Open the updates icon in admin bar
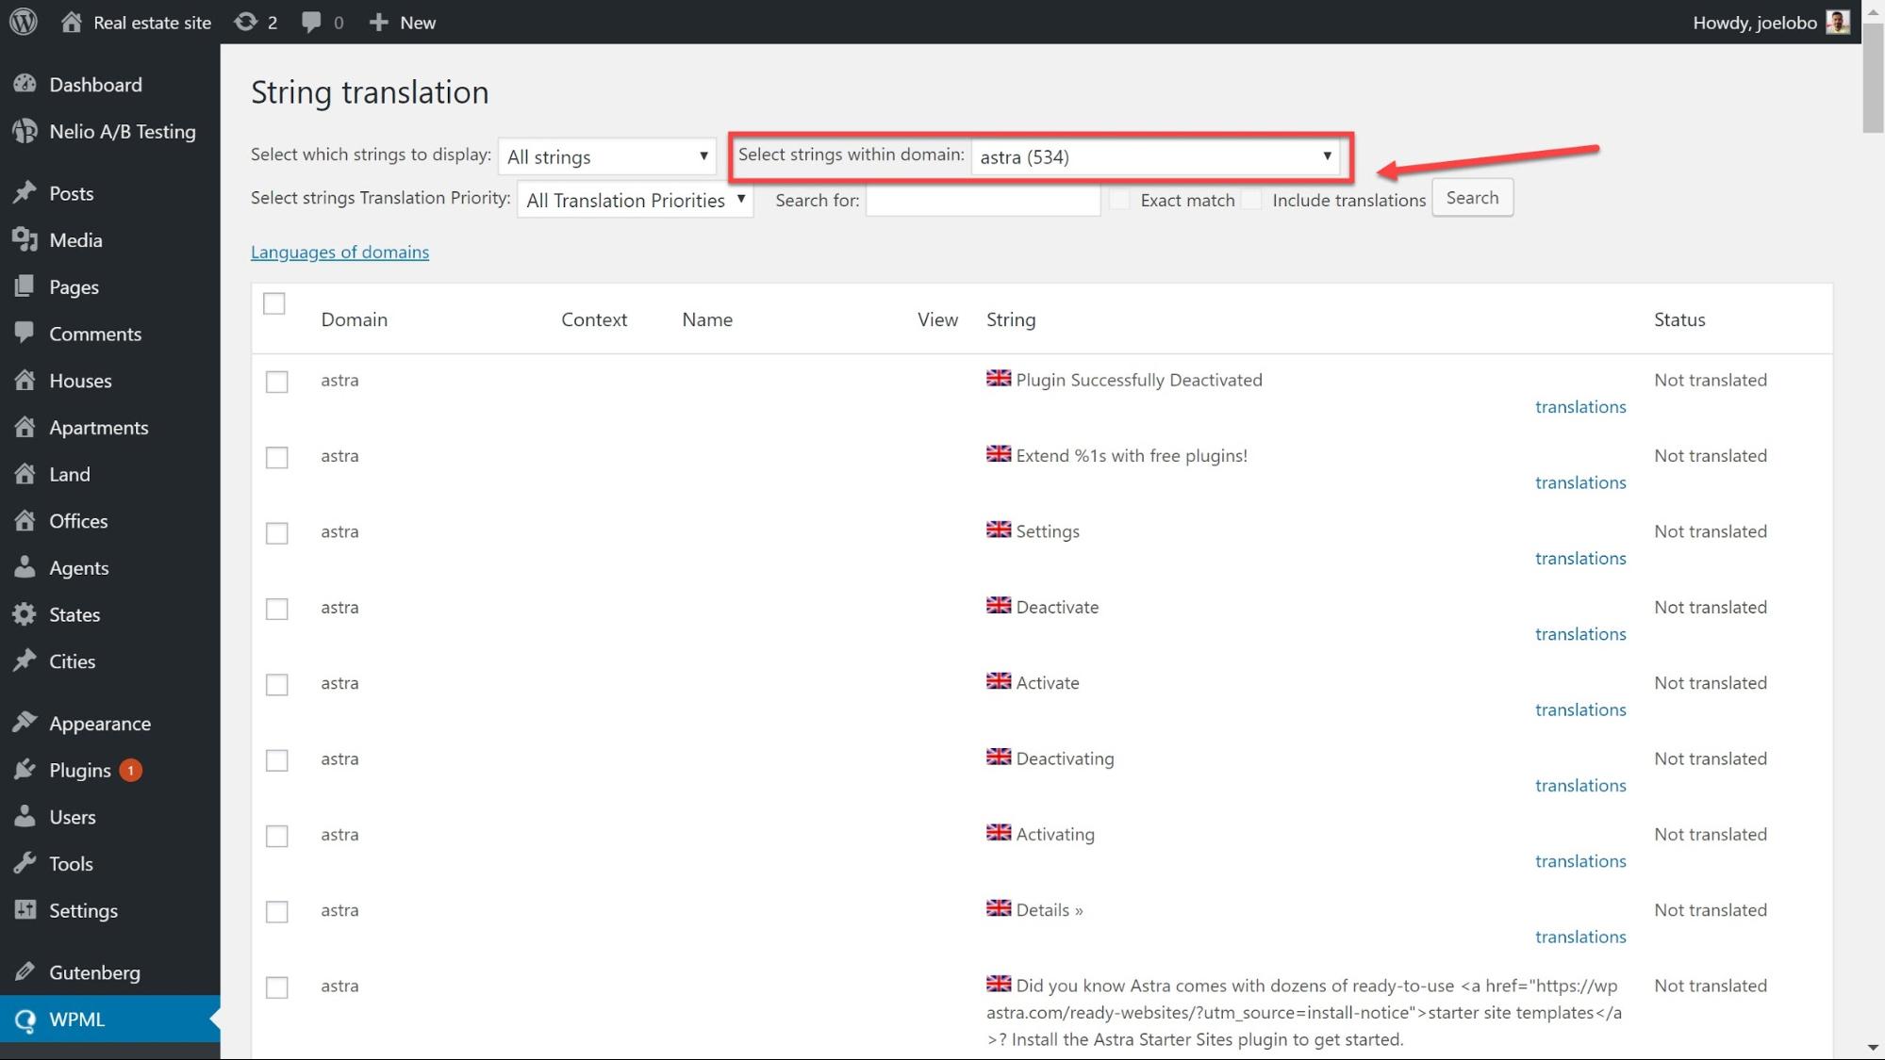 (x=246, y=22)
